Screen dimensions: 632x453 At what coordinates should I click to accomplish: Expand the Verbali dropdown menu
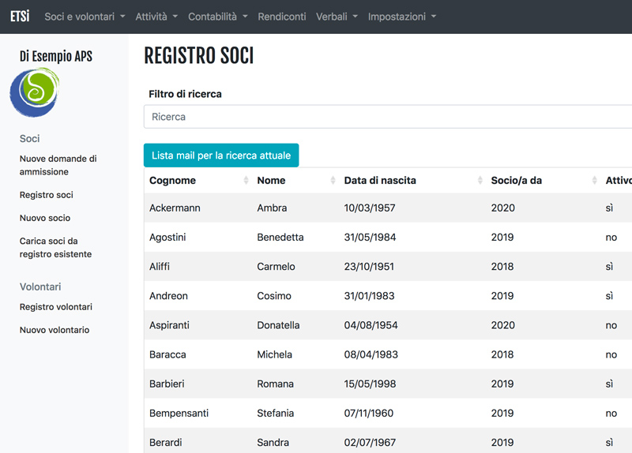tap(337, 17)
